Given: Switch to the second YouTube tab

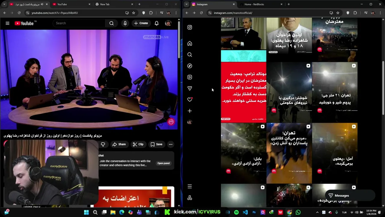Looking at the screenshot, I should (71, 4).
